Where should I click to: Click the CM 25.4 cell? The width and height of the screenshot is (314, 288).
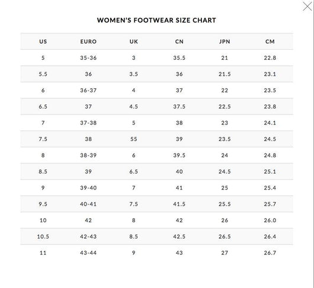270,188
